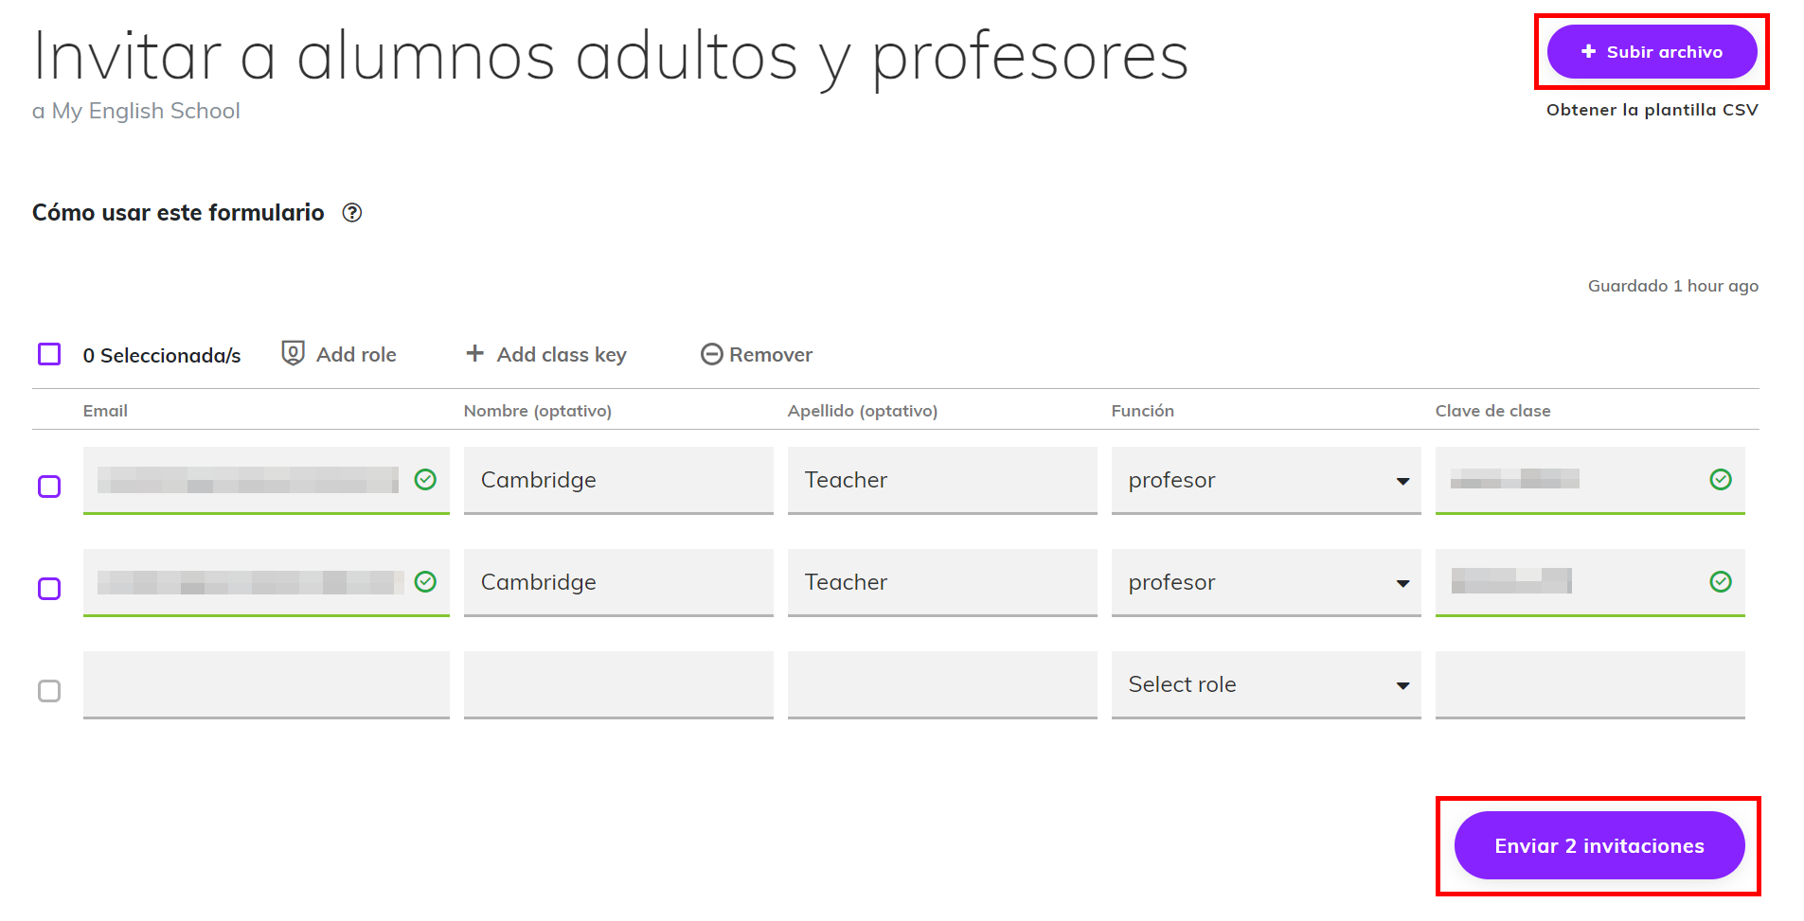1804x921 pixels.
Task: Check the first invitation row checkbox
Action: (49, 487)
